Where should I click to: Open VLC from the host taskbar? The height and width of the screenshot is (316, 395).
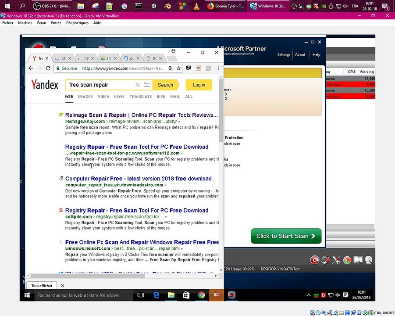pyautogui.click(x=196, y=6)
